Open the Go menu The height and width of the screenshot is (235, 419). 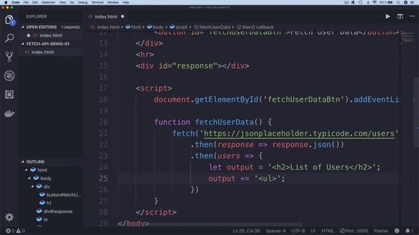pyautogui.click(x=72, y=3)
